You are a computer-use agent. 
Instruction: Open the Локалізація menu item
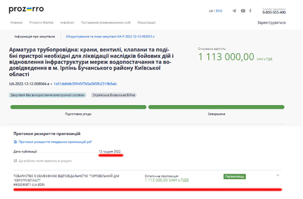click(146, 23)
